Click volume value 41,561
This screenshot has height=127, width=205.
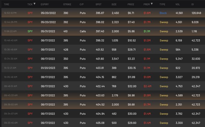(179, 13)
